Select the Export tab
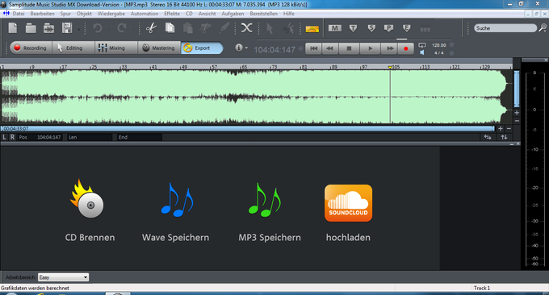The image size is (549, 295). pyautogui.click(x=202, y=48)
